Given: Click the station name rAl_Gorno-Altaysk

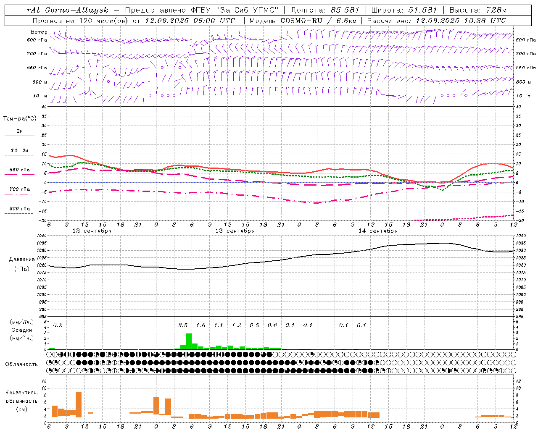Looking at the screenshot, I should coord(67,10).
